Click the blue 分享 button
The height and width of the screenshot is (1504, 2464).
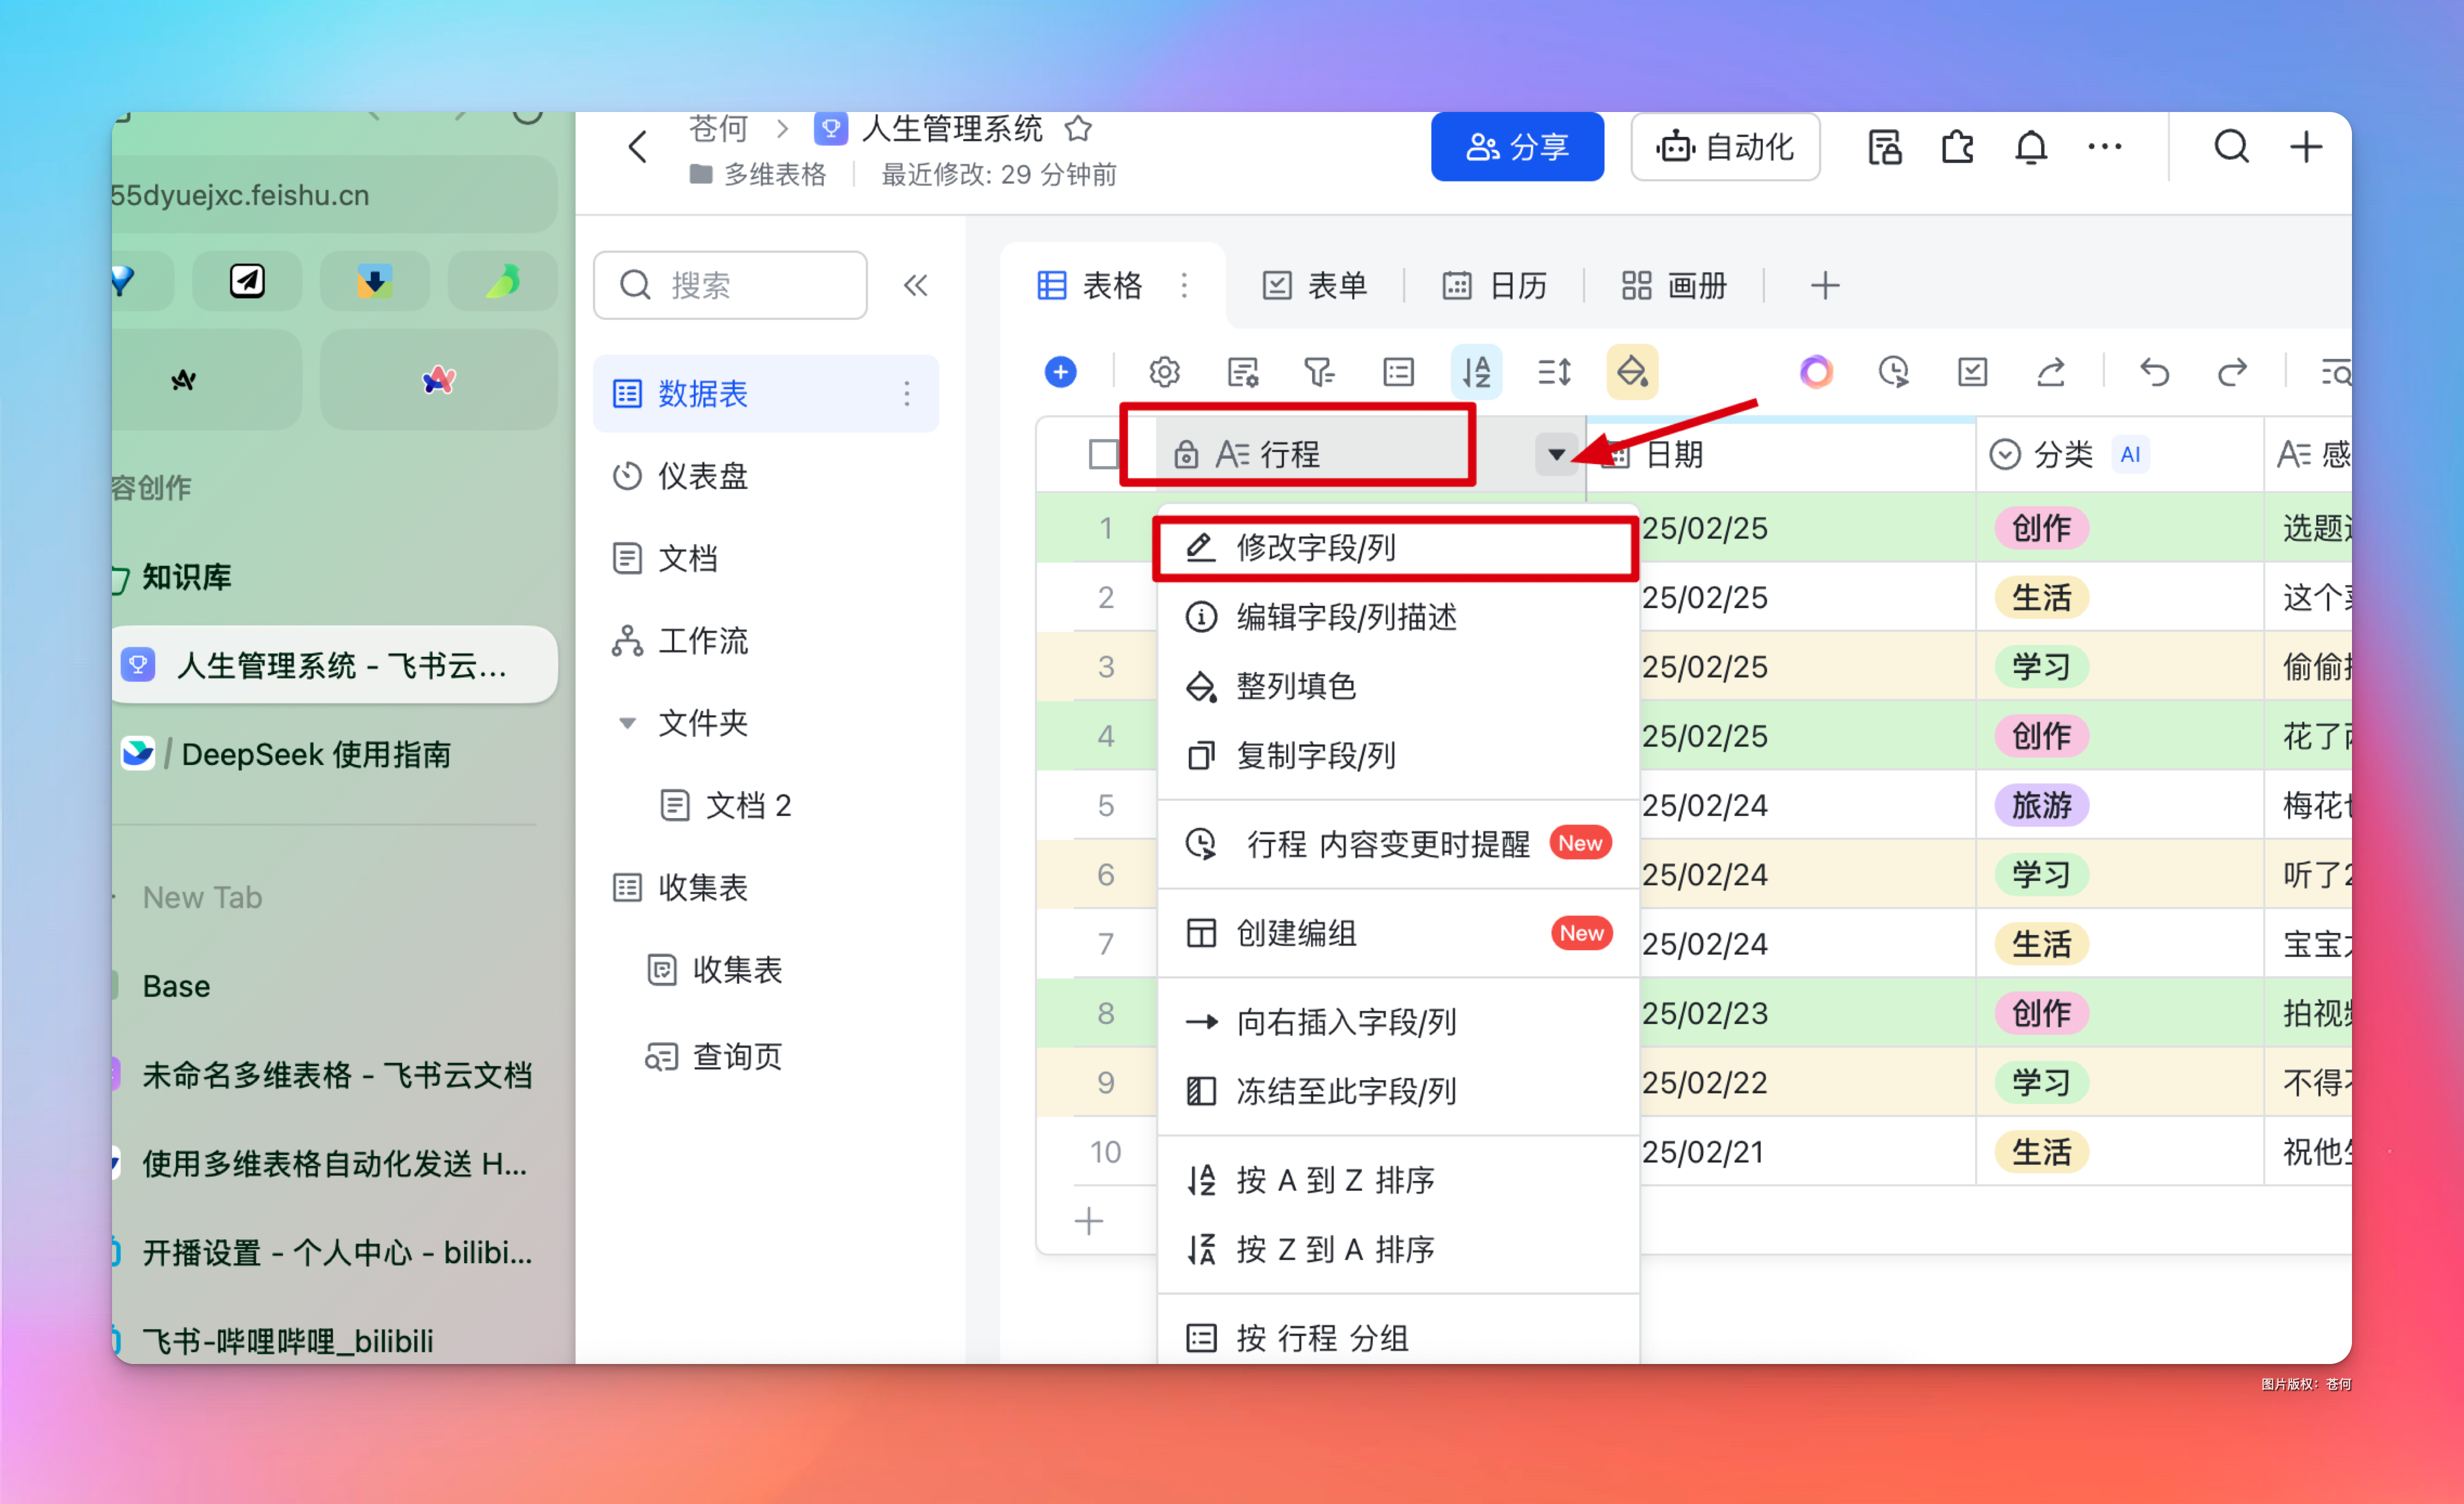1516,148
